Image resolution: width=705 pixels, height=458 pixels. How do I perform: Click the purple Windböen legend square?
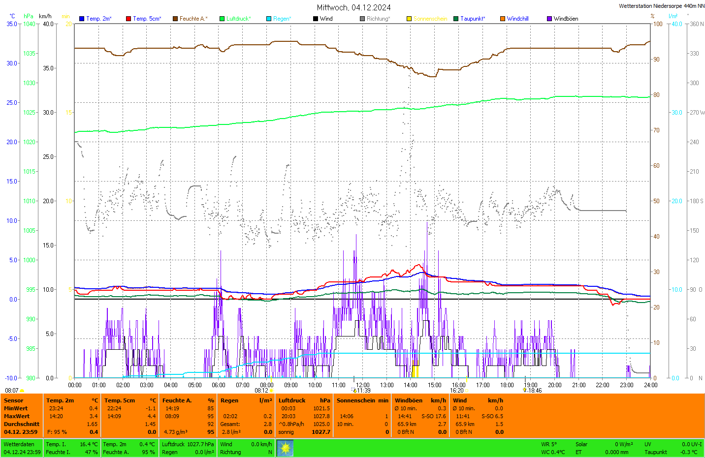(549, 19)
